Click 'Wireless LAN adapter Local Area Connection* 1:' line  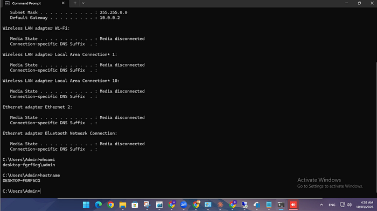60,54
